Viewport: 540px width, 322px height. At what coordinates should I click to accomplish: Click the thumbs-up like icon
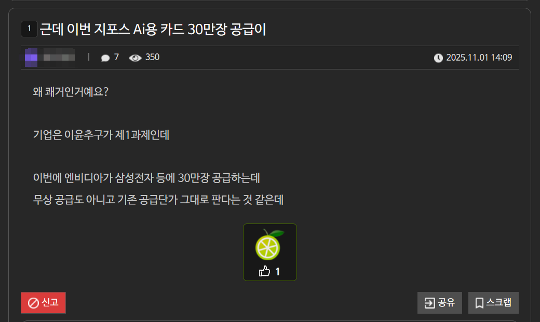[264, 271]
